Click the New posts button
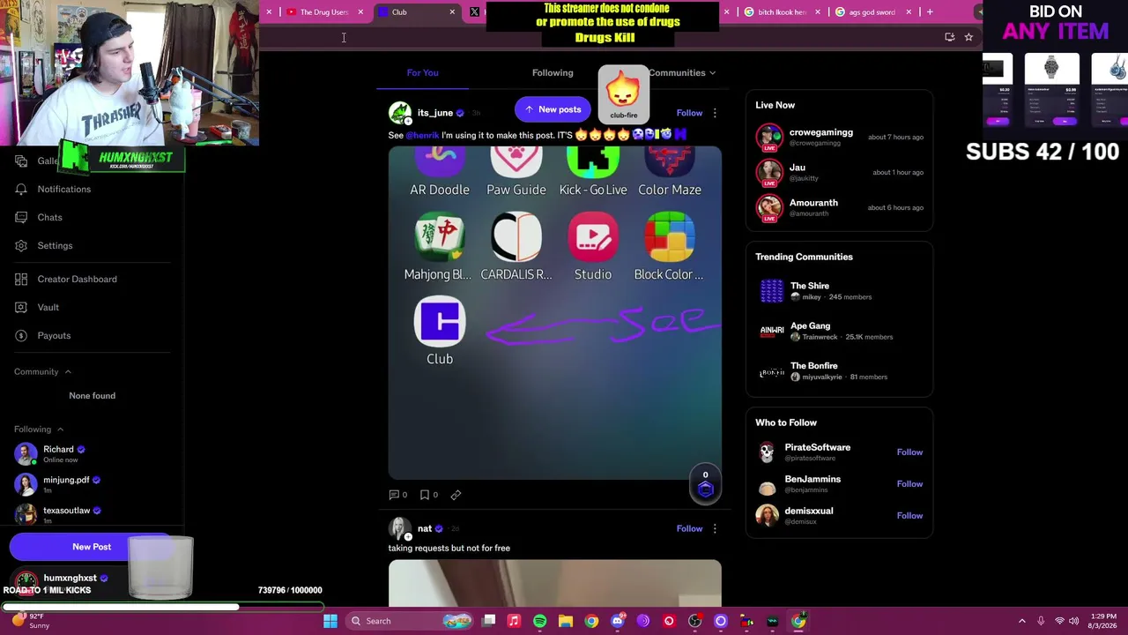The image size is (1128, 635). pos(553,109)
